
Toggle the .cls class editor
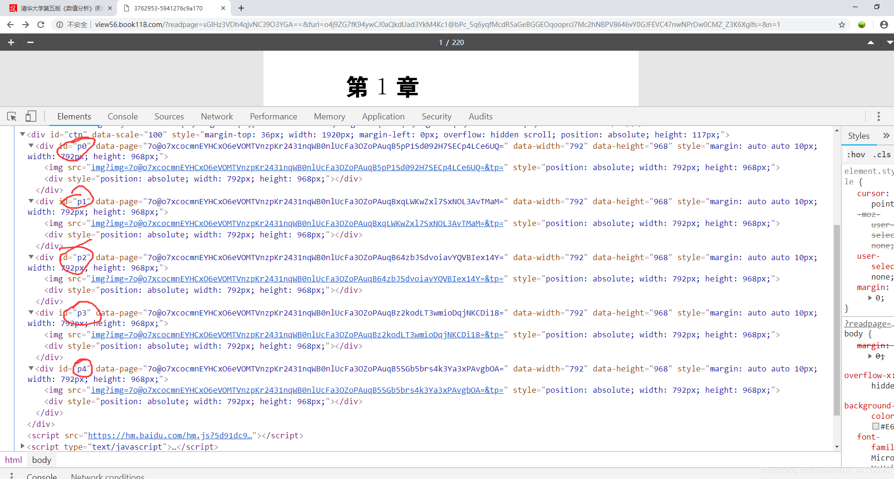coord(882,154)
